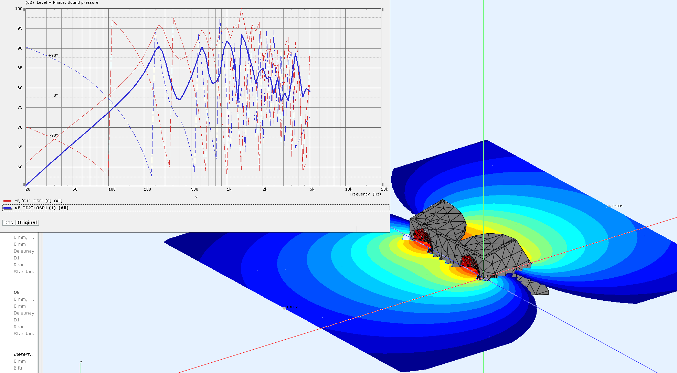Click the 1k tick on the frequency axis
The image size is (677, 373).
pyautogui.click(x=229, y=190)
